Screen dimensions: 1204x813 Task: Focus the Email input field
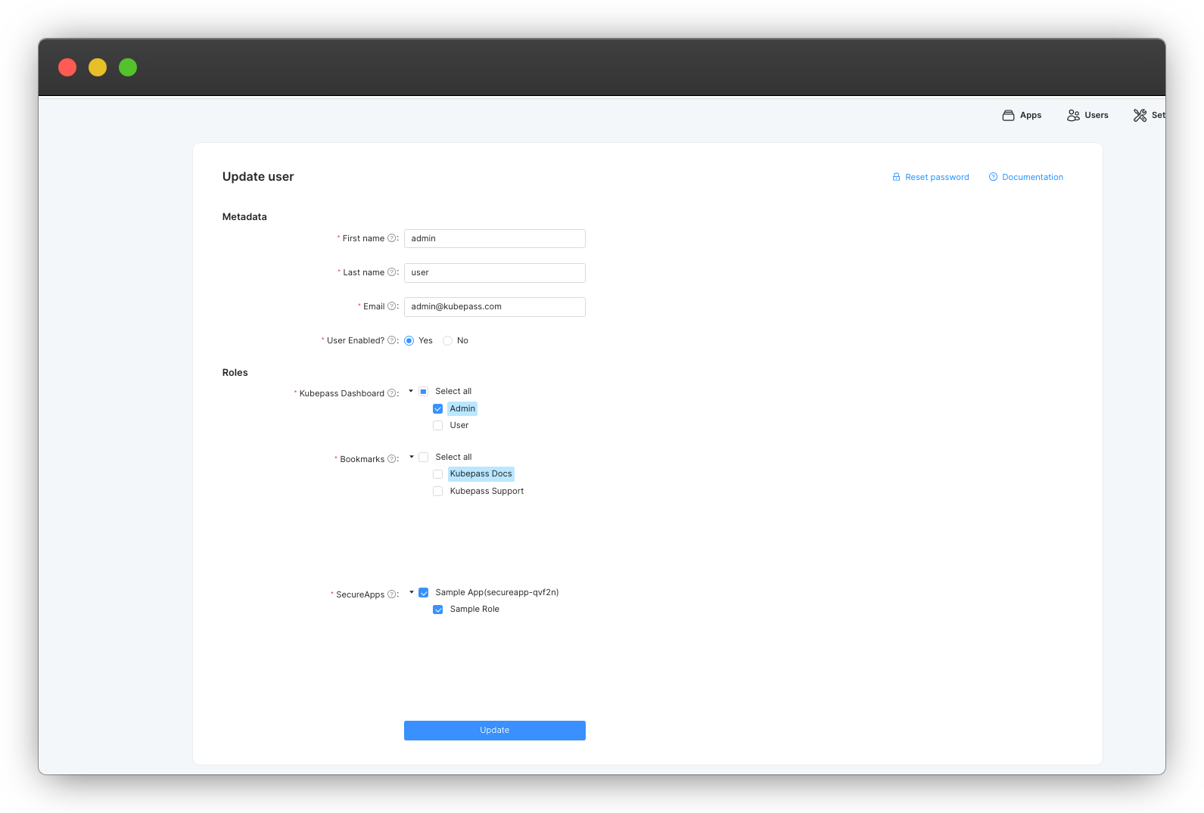pos(495,306)
